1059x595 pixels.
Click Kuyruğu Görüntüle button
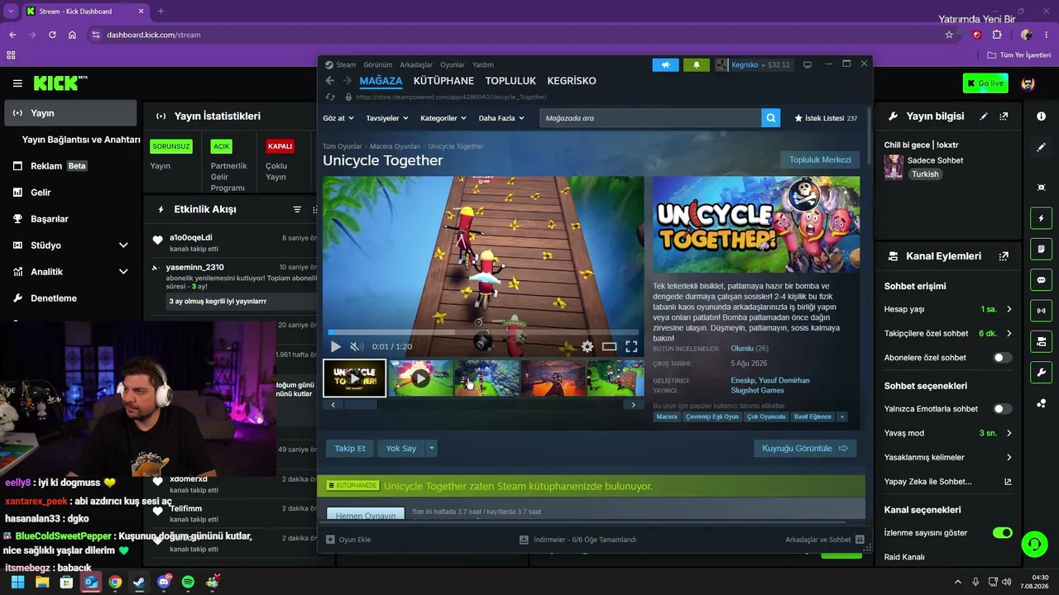(805, 449)
